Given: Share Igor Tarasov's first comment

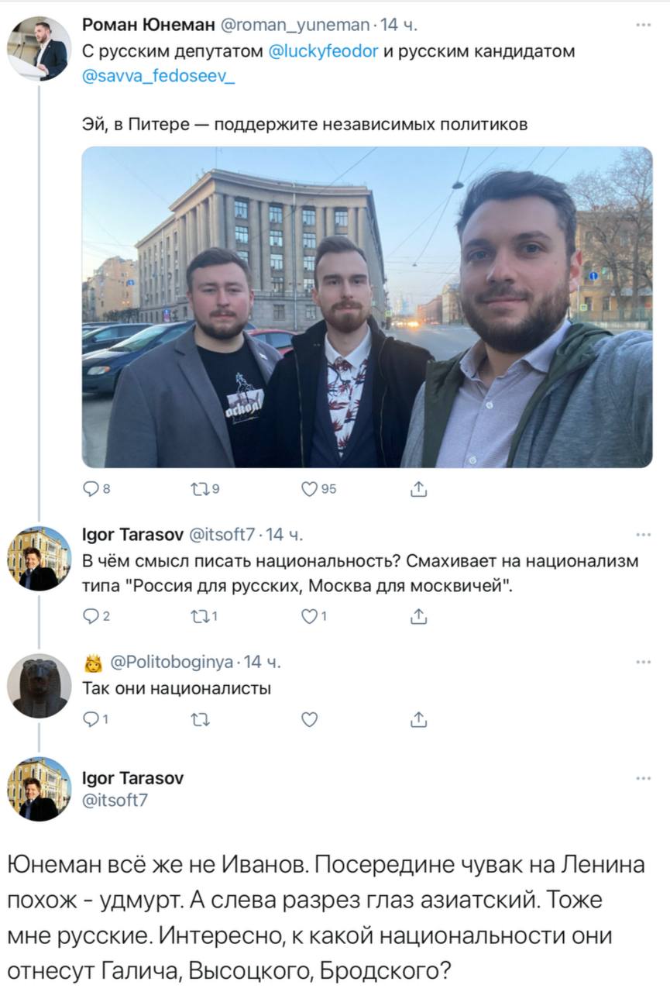Looking at the screenshot, I should [x=417, y=617].
